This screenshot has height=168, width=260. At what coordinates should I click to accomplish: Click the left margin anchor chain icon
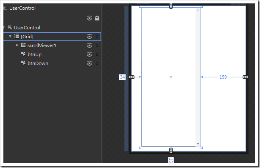pos(131,77)
